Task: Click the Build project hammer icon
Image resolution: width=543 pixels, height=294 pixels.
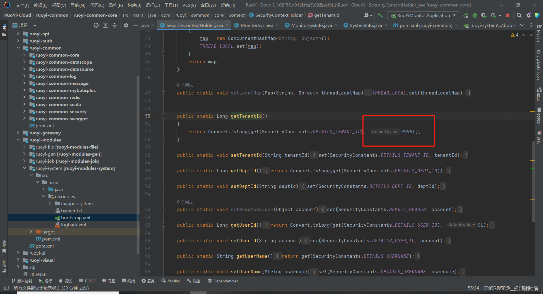Action: (380, 15)
